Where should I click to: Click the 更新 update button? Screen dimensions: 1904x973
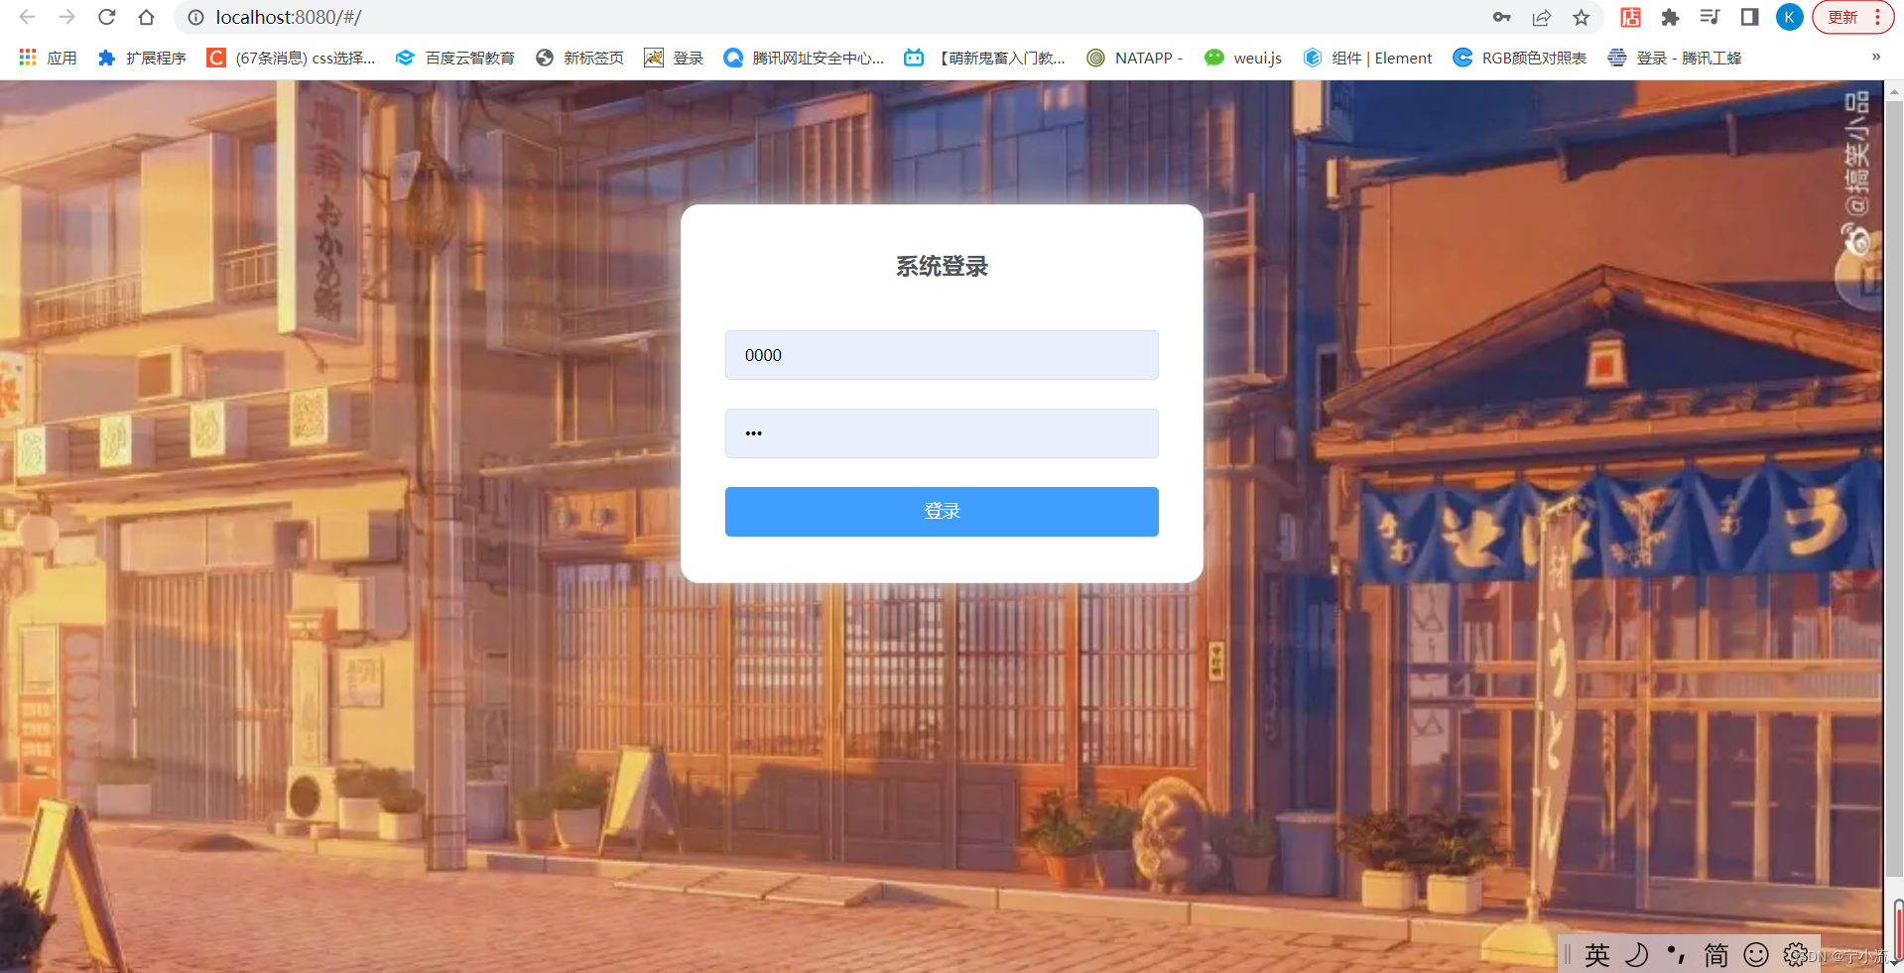[1842, 17]
